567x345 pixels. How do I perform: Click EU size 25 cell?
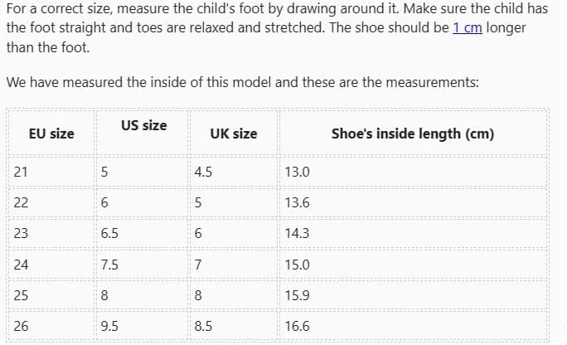point(22,295)
